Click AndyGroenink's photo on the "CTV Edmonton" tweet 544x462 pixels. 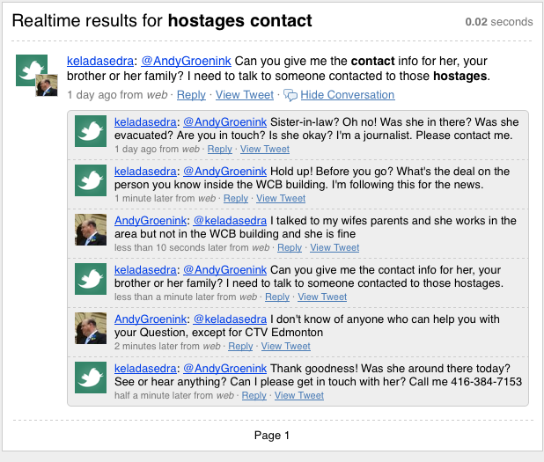click(x=91, y=328)
